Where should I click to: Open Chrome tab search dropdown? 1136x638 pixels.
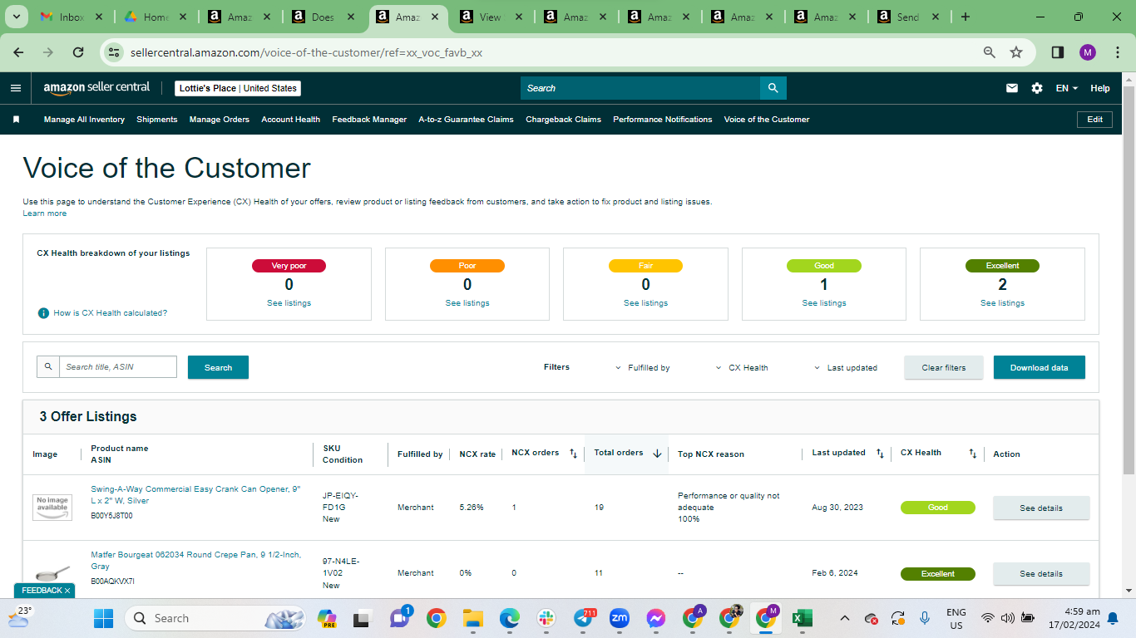[16, 17]
